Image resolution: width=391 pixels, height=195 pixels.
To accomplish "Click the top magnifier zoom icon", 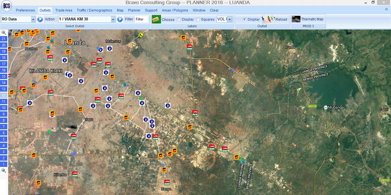I will click(x=3, y=32).
